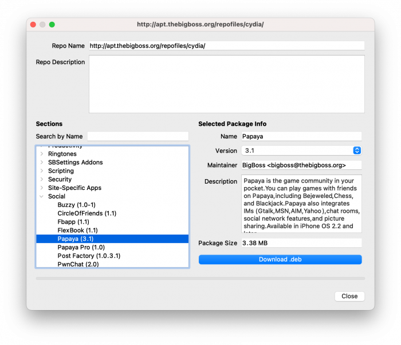Select Buzzy (1.0-1) package
Viewport: 401px width, 345px height.
pyautogui.click(x=76, y=205)
